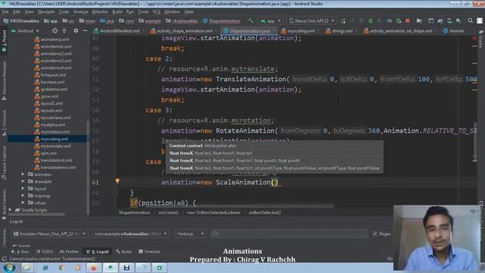Click the Profile app gauge icon
485x273 pixels.
[x=389, y=20]
